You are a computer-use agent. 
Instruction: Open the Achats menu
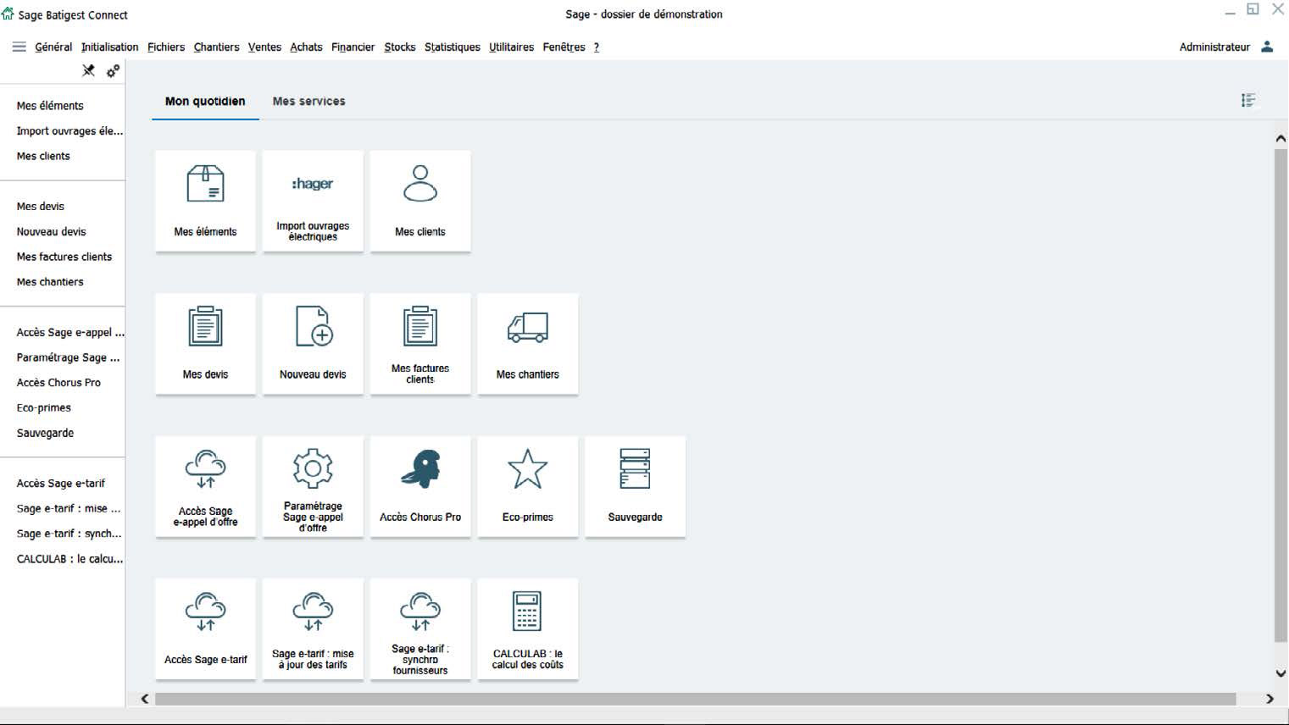306,47
